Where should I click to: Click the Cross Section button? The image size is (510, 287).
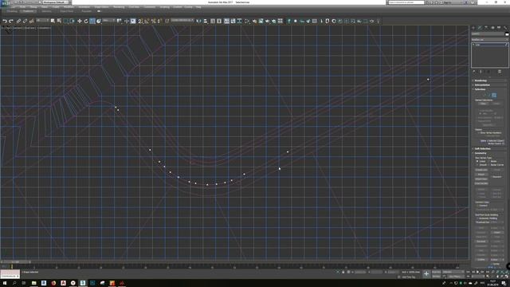point(481,183)
